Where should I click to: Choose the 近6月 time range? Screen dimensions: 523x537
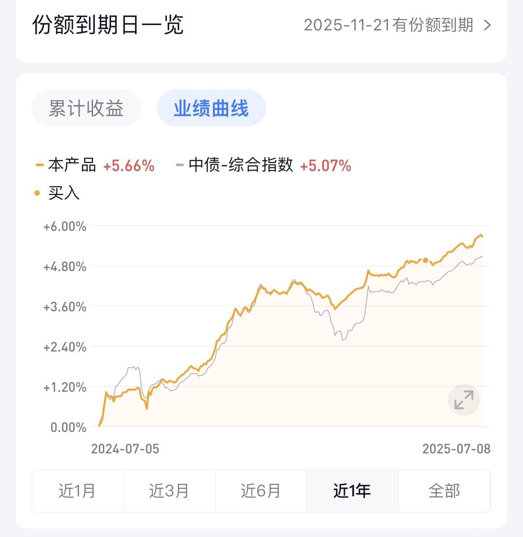261,491
